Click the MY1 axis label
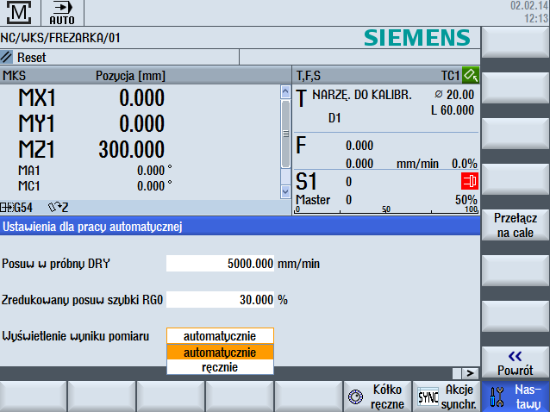Image resolution: width=550 pixels, height=412 pixels. pos(36,123)
